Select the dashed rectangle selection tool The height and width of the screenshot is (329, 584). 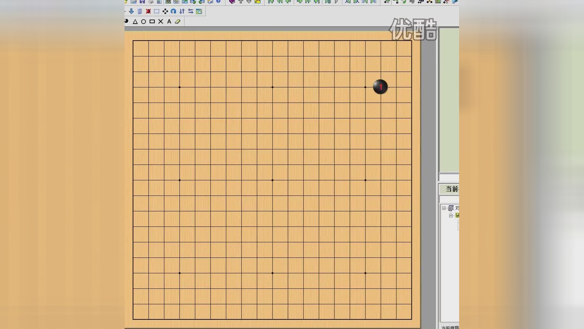pyautogui.click(x=157, y=11)
